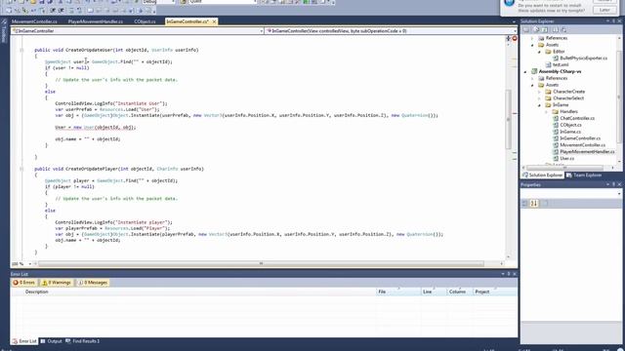Click the code editor vertical scrollbar
Screen dimensions: 625x351
coord(508,119)
